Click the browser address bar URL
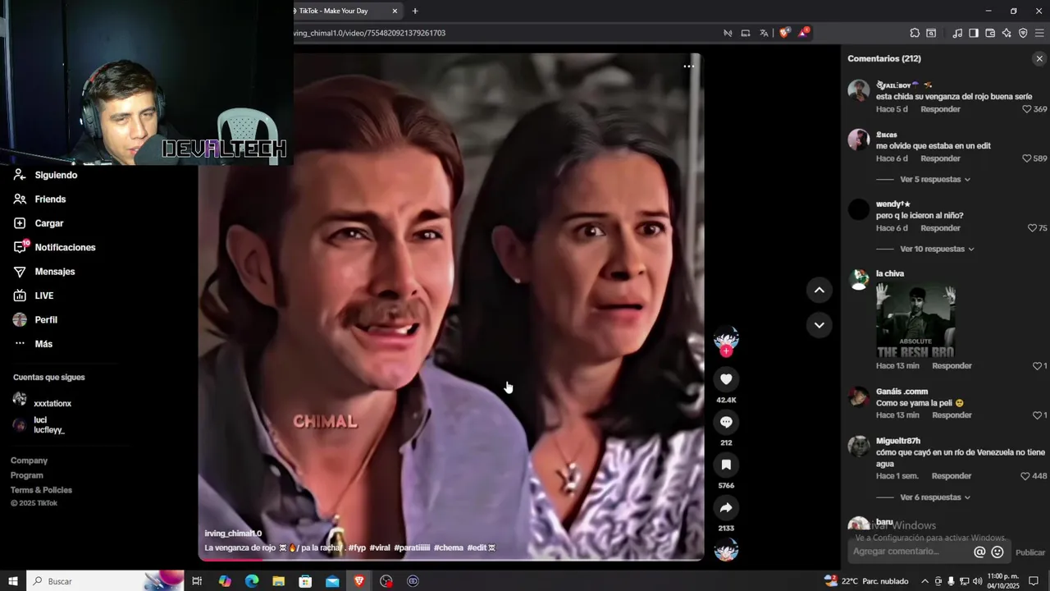The width and height of the screenshot is (1050, 591). coord(369,33)
